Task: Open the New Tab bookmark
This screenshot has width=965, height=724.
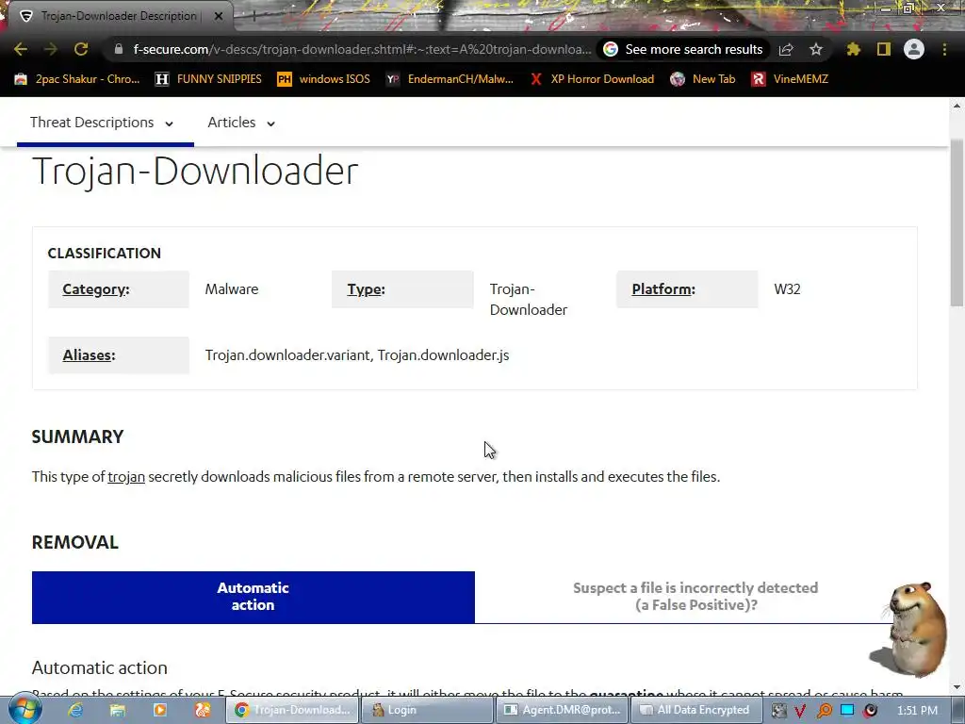Action: (x=703, y=79)
